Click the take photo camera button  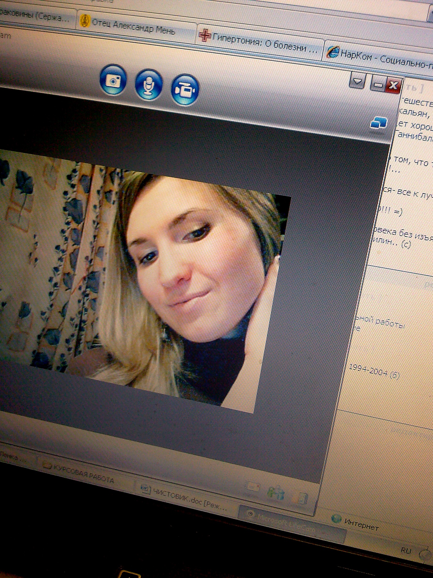coord(113,80)
